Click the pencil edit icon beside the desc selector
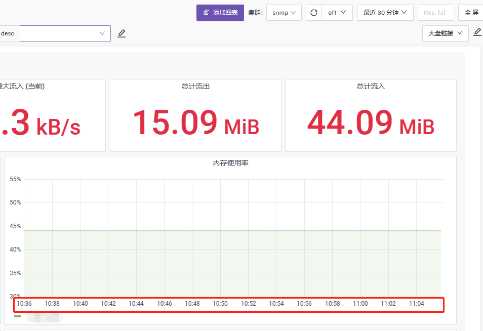Image resolution: width=483 pixels, height=331 pixels. (x=121, y=33)
